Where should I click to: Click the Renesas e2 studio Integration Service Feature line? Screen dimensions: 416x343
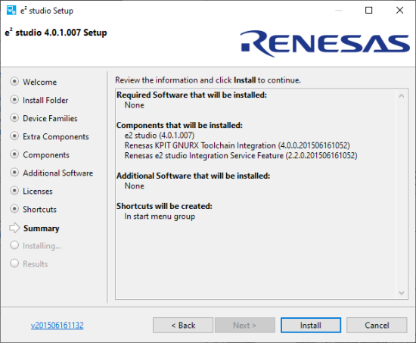tap(241, 155)
